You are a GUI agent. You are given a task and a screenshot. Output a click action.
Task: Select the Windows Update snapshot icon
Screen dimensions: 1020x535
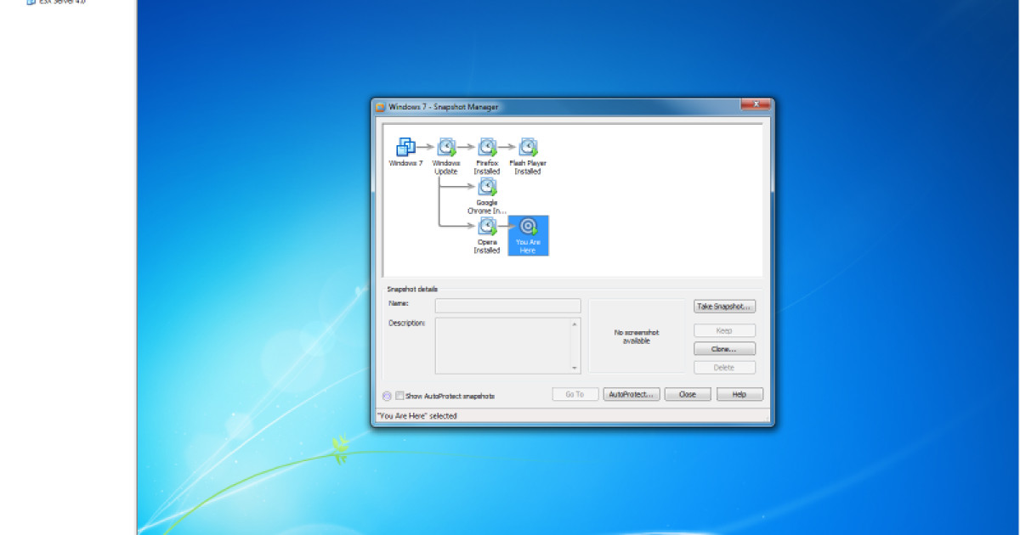[x=446, y=147]
